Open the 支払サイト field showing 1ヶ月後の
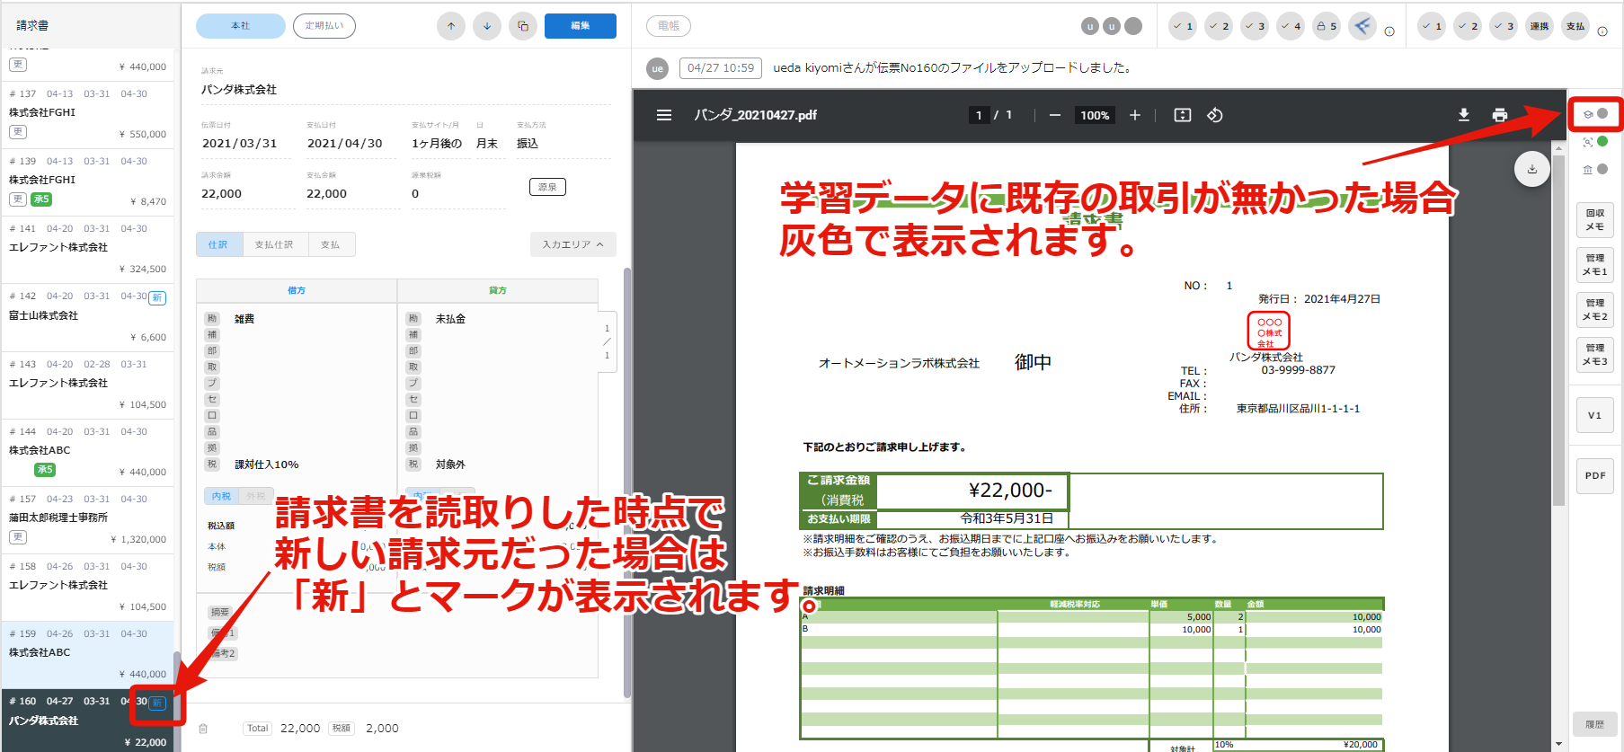 tap(437, 144)
